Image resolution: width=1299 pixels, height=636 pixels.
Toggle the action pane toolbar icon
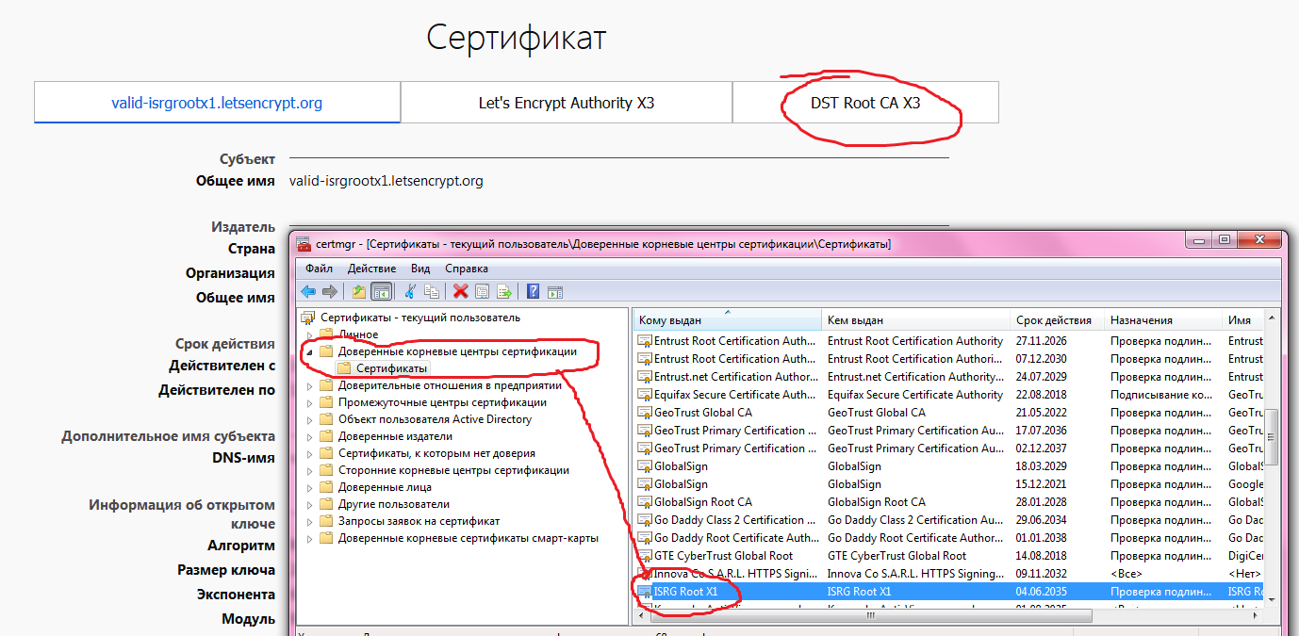click(555, 291)
